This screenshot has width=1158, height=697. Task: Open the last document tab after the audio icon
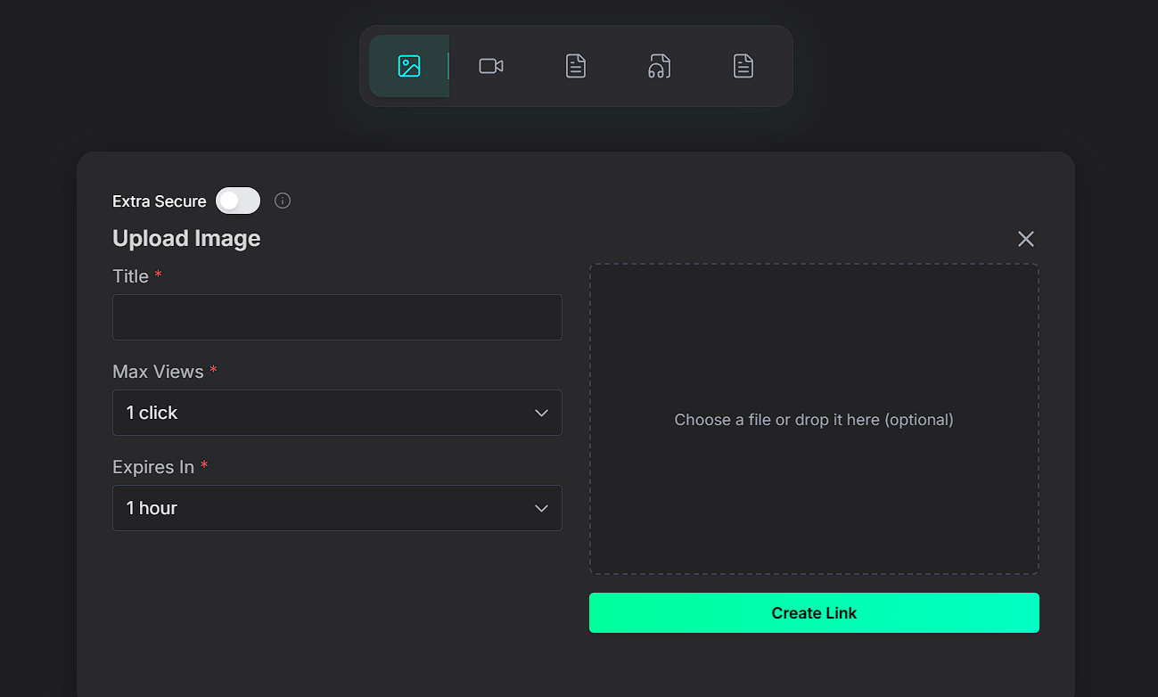click(743, 66)
